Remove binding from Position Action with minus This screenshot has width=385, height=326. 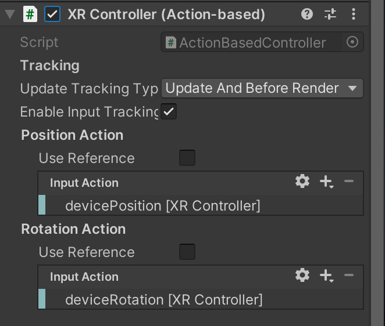tap(349, 181)
